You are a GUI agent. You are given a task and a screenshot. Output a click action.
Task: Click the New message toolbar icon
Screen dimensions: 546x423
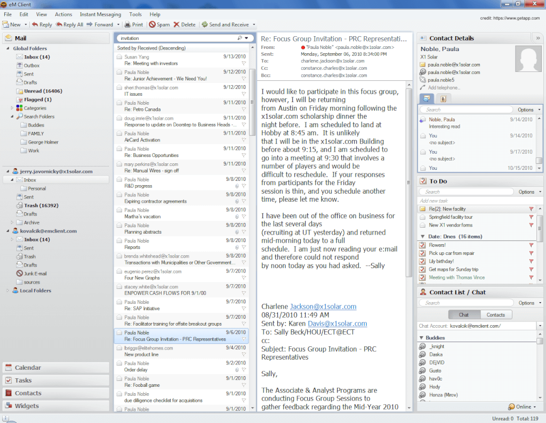6,24
